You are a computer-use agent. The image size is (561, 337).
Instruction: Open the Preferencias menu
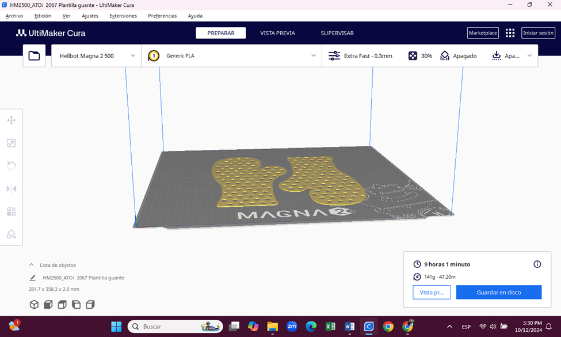pyautogui.click(x=162, y=16)
